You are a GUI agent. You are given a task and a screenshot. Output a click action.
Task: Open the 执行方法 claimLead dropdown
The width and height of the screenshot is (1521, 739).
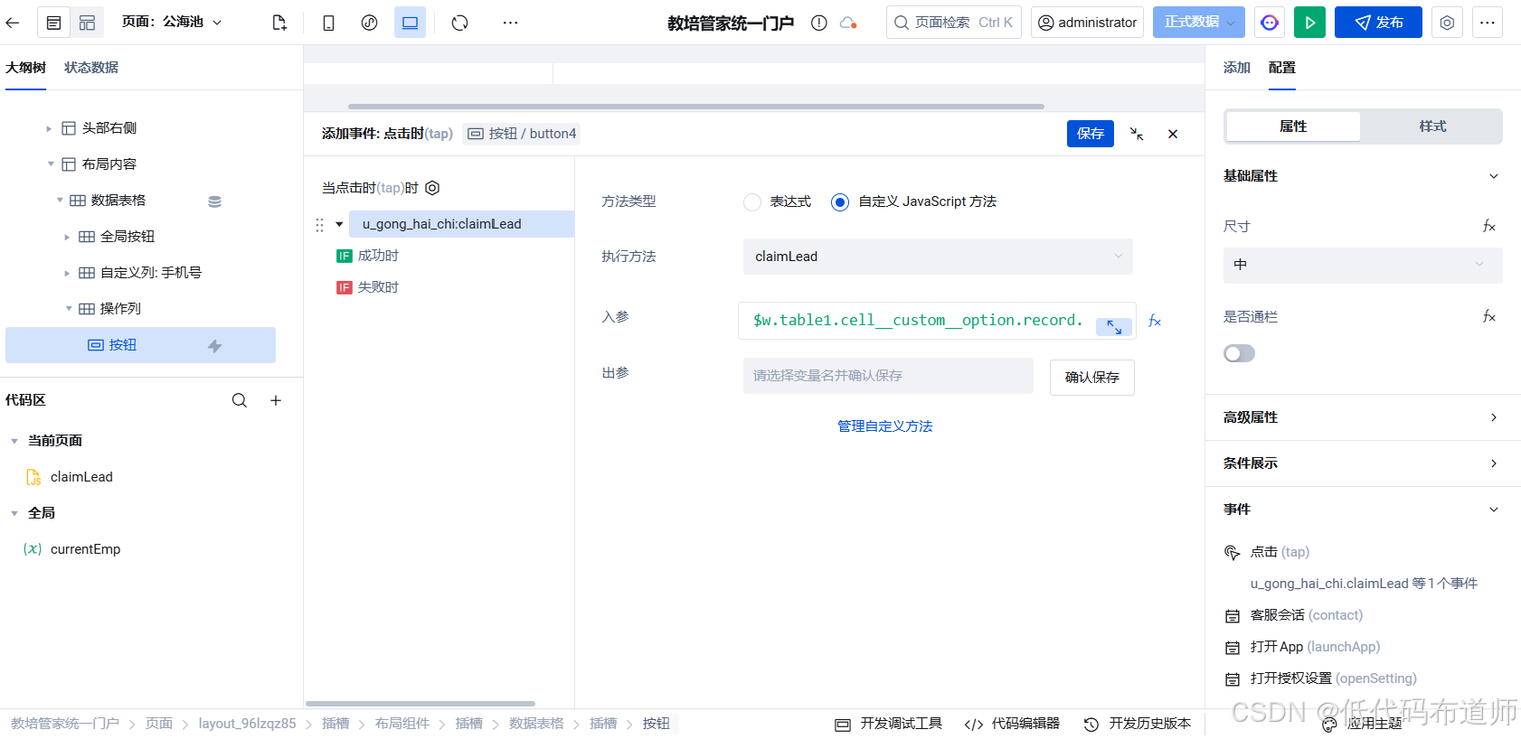pyautogui.click(x=938, y=257)
